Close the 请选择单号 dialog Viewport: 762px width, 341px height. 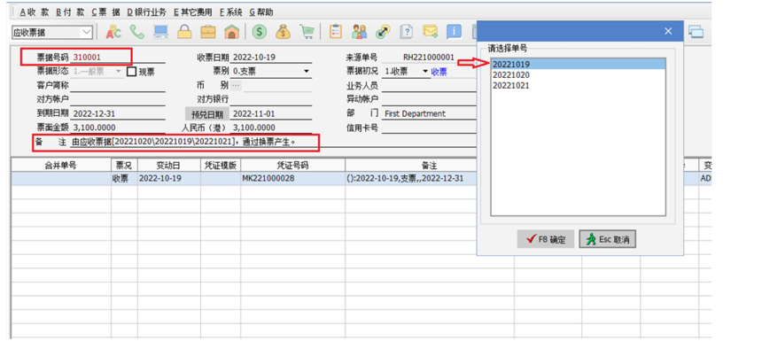[x=668, y=31]
